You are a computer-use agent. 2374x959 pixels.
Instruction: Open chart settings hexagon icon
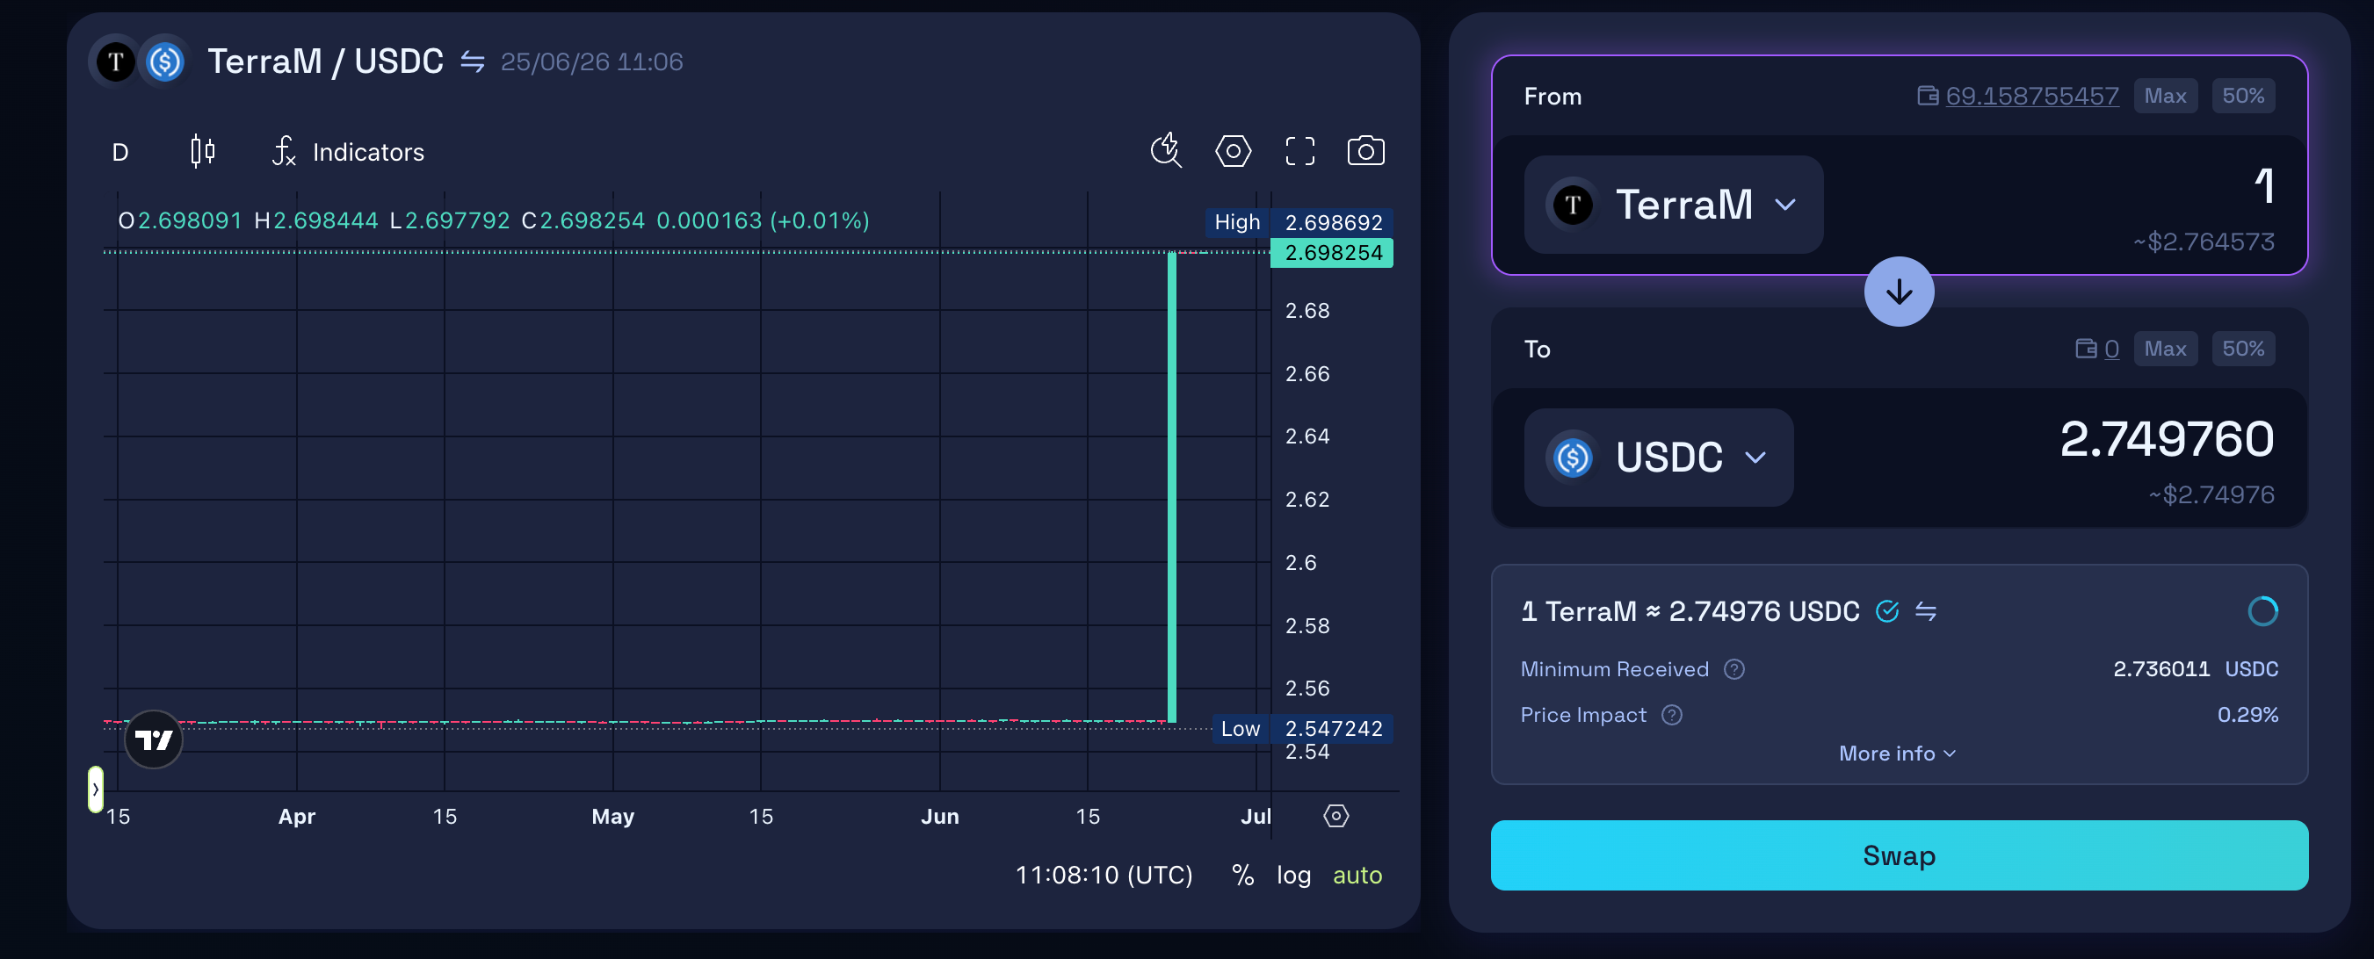pos(1233,151)
